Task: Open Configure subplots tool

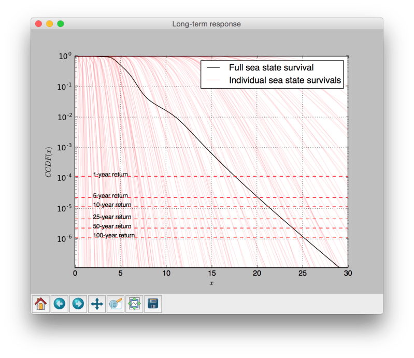Action: tap(134, 304)
